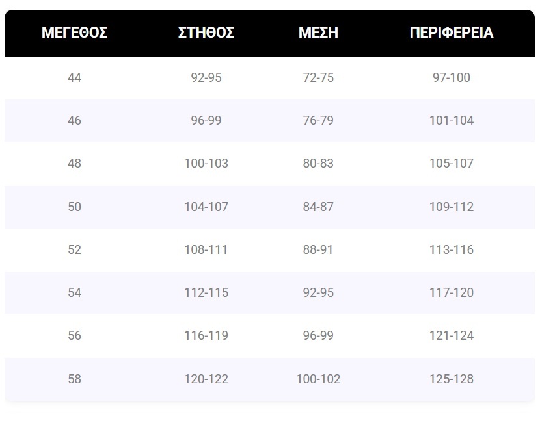This screenshot has height=421, width=540.
Task: Select size 52 cell
Action: 74,250
